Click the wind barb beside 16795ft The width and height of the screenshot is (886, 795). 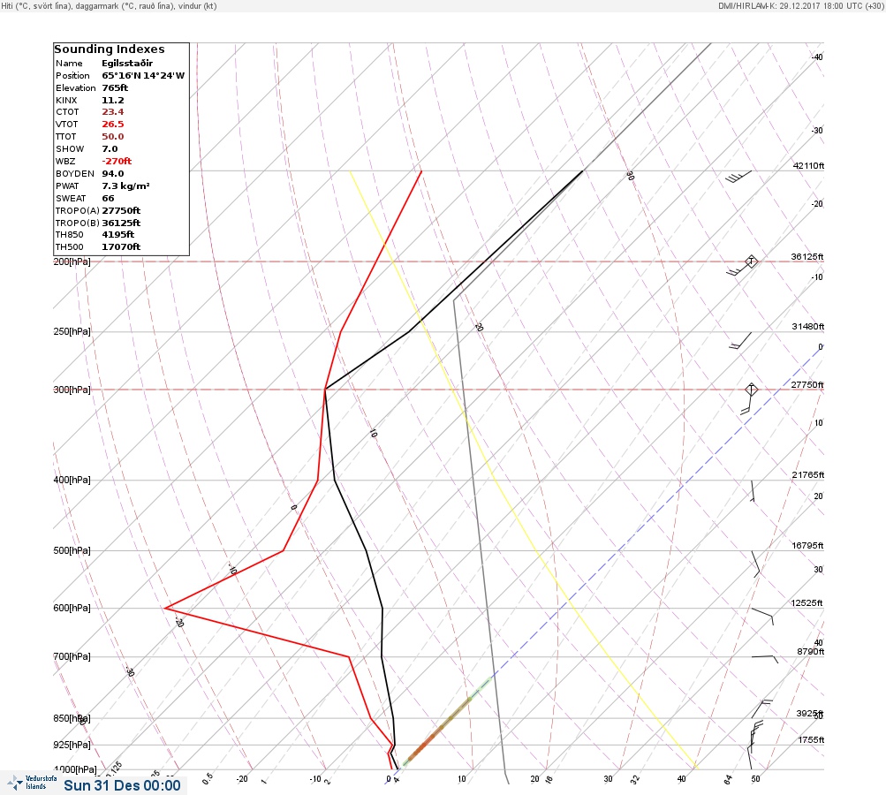coord(755,564)
